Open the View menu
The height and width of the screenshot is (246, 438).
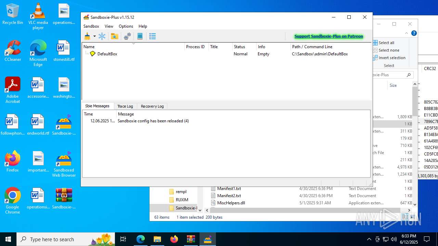coord(109,26)
